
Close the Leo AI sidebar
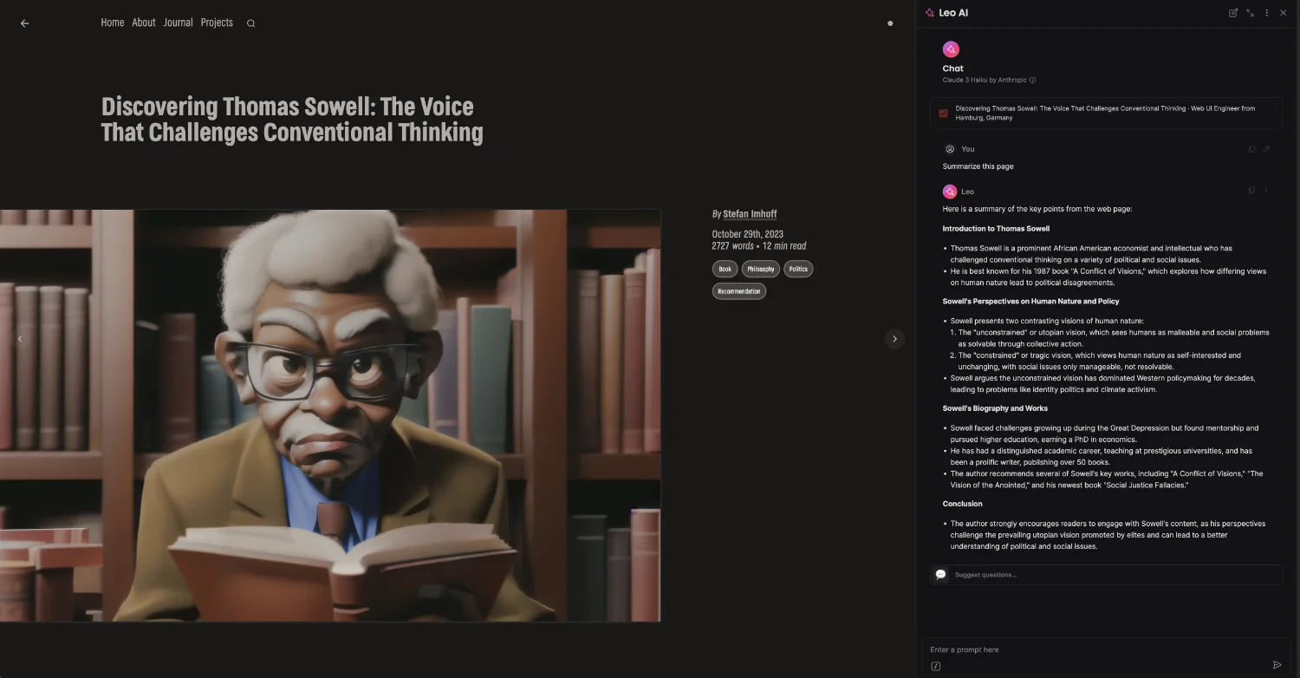point(1284,13)
